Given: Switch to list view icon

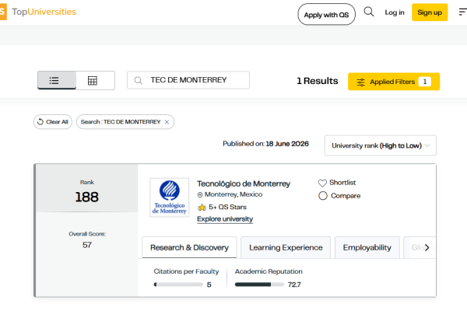Looking at the screenshot, I should (x=54, y=80).
